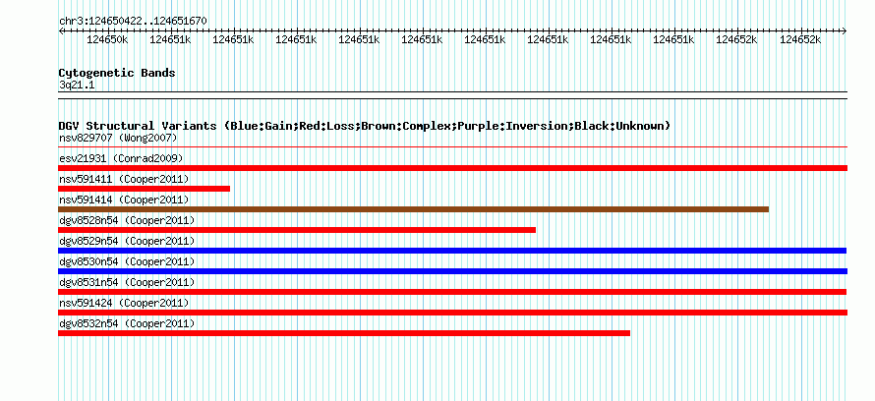Click the short red bar of nsv591411
This screenshot has width=875, height=401.
[144, 189]
